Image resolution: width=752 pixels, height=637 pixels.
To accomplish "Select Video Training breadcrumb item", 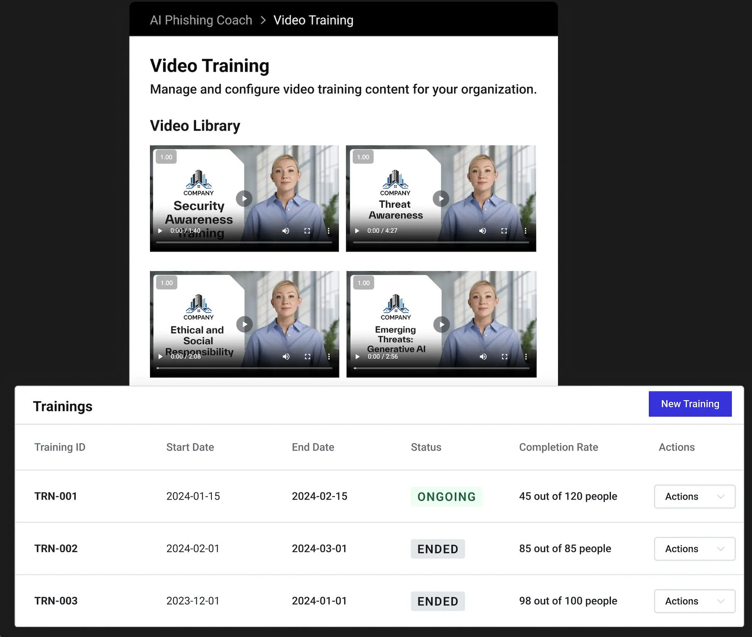I will pos(313,20).
